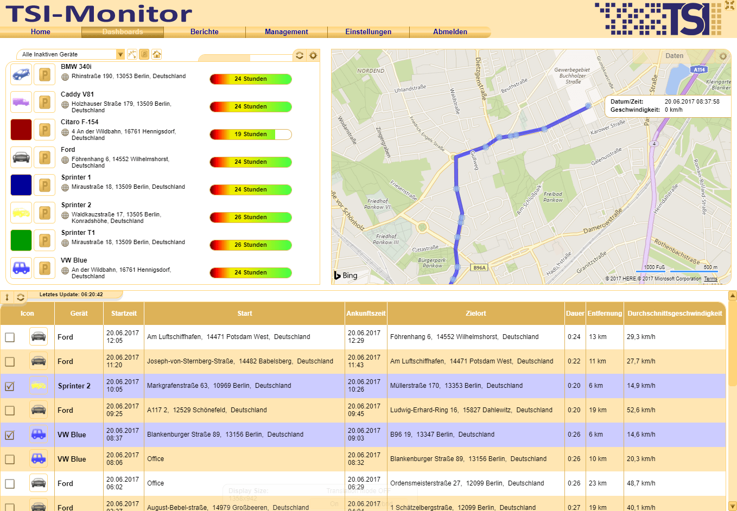Screen dimensions: 737x511
Task: Click parking status icon for Citaro F-154
Action: tap(45, 130)
